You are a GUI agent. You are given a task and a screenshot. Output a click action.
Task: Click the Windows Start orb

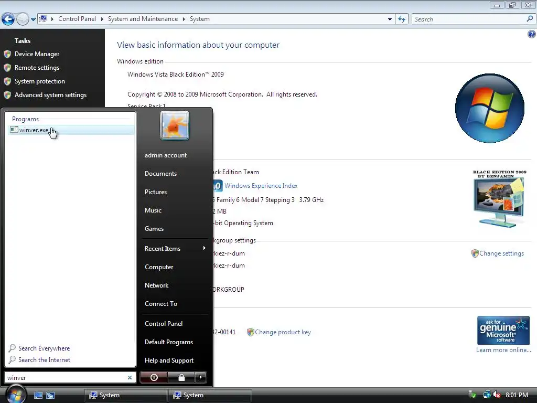click(15, 394)
